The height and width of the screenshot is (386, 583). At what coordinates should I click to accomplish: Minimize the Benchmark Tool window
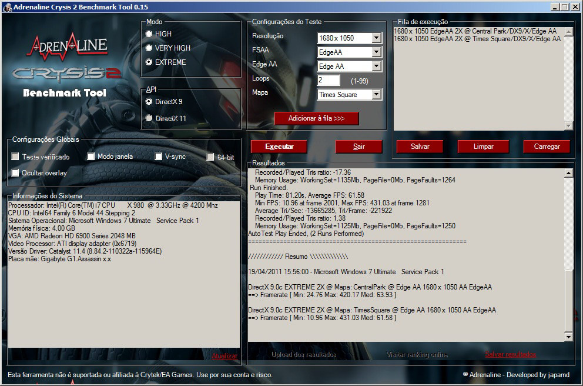coord(555,6)
